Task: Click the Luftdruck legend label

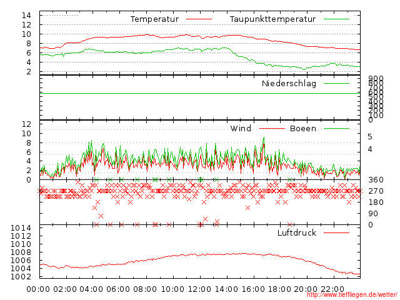Action: coord(297,232)
